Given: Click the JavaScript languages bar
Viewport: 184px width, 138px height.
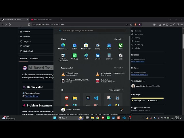Looking at the screenshot, I should 147,98.
